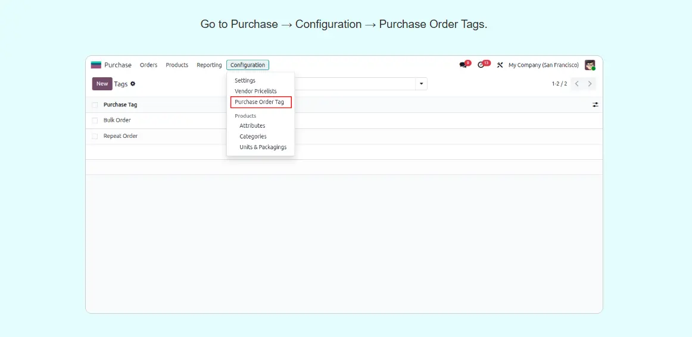Open the My Company (San Francisco) switcher
The width and height of the screenshot is (692, 337).
(543, 65)
